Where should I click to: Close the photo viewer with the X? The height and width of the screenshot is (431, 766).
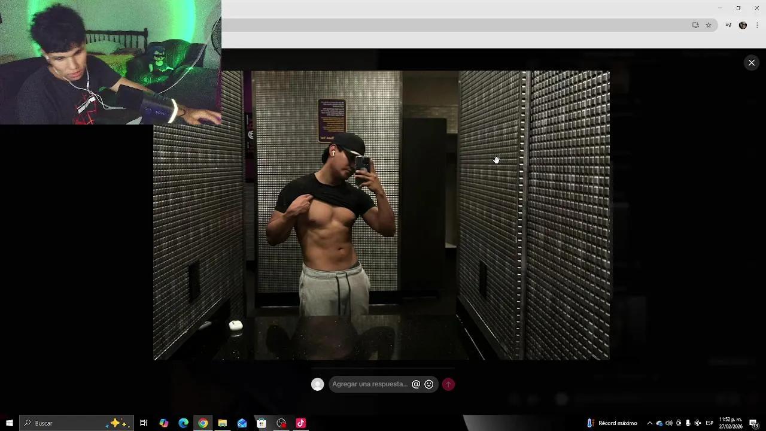point(752,62)
